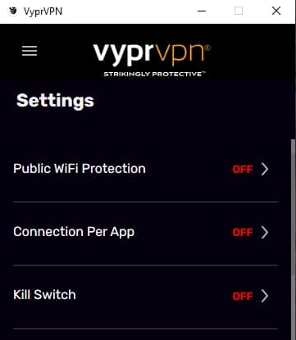Close the VyprVPN window
Image resolution: width=296 pixels, height=340 pixels.
(x=276, y=11)
